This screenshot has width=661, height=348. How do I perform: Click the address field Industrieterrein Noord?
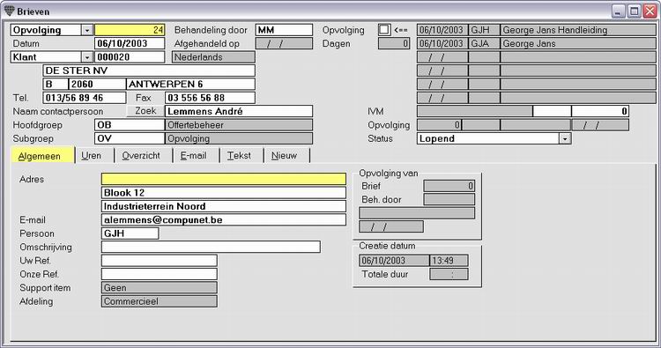click(224, 206)
